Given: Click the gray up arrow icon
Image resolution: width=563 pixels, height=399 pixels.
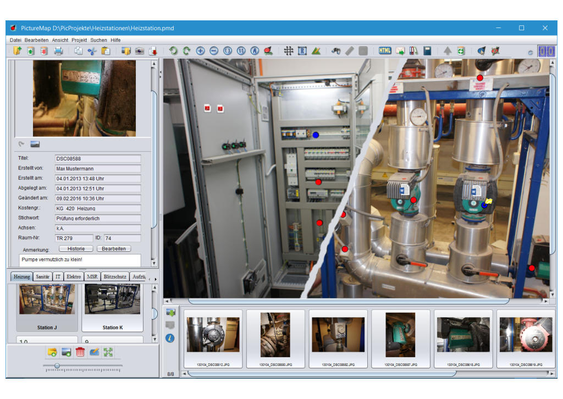Looking at the screenshot, I should pos(448,51).
